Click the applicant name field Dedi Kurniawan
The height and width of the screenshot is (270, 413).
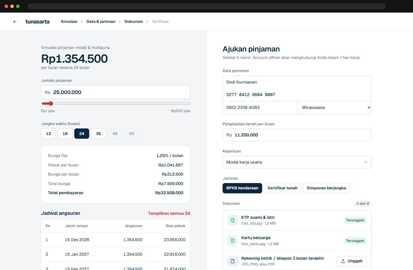click(297, 82)
